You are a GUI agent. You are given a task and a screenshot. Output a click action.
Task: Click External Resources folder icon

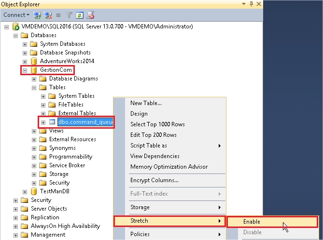[x=42, y=139]
